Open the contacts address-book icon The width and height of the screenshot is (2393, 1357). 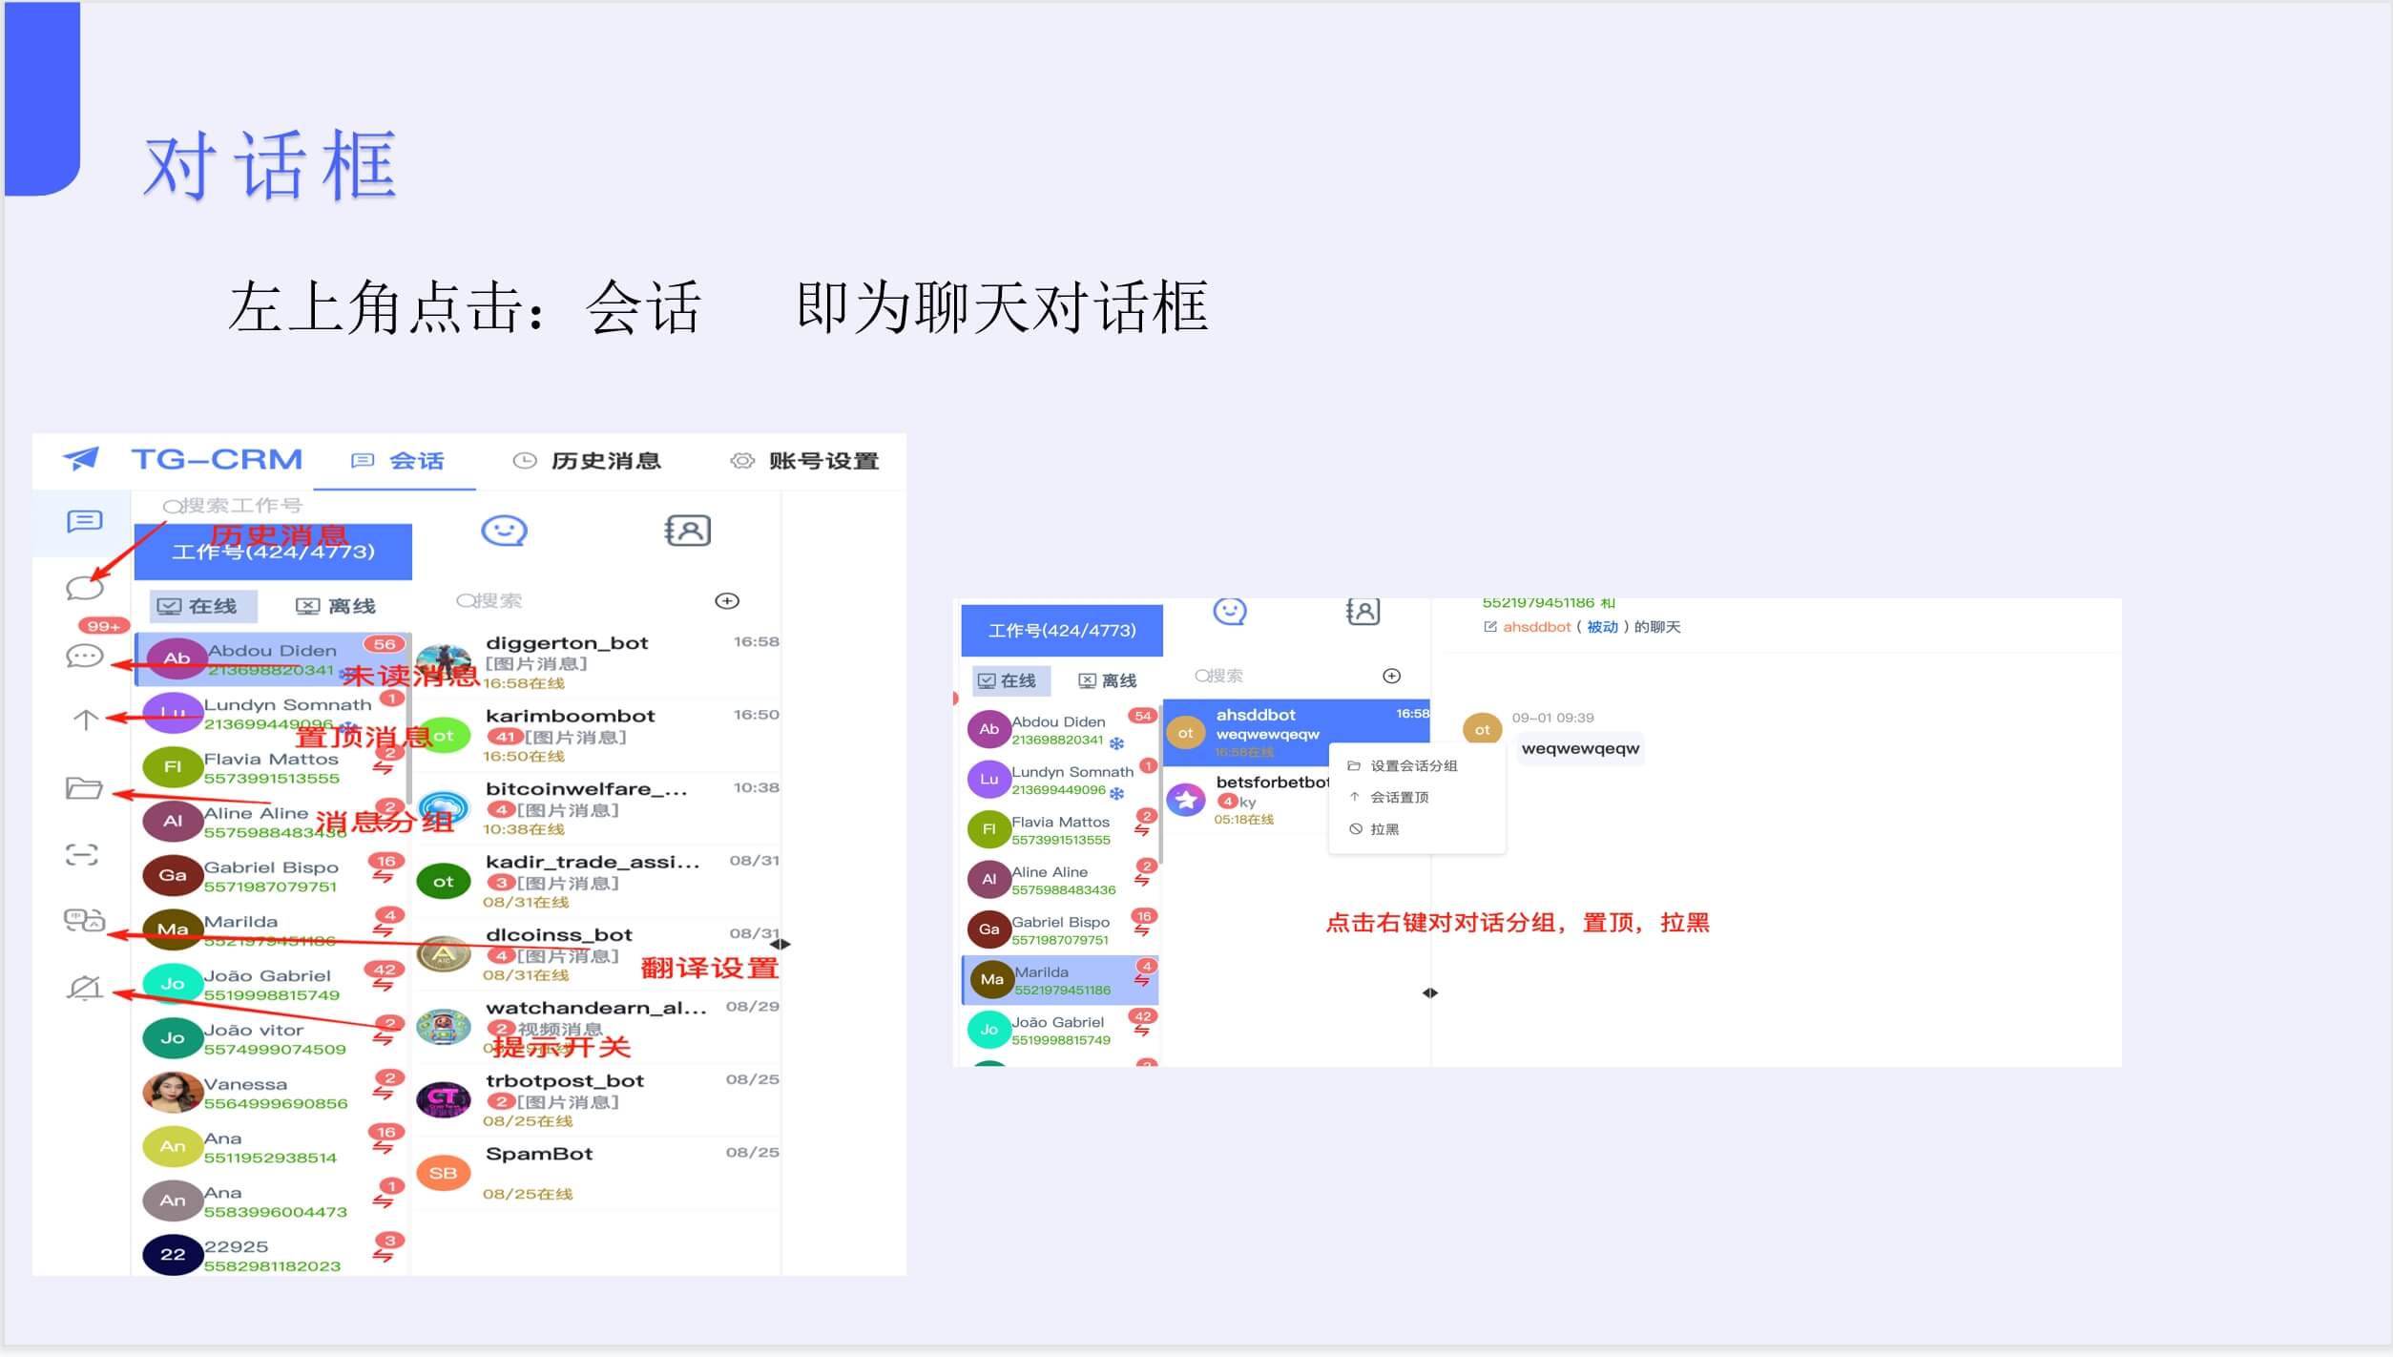tap(689, 531)
